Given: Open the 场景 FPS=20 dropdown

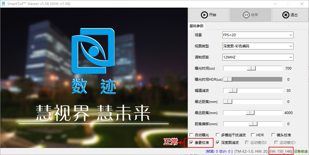Looking at the screenshot, I should click(258, 35).
